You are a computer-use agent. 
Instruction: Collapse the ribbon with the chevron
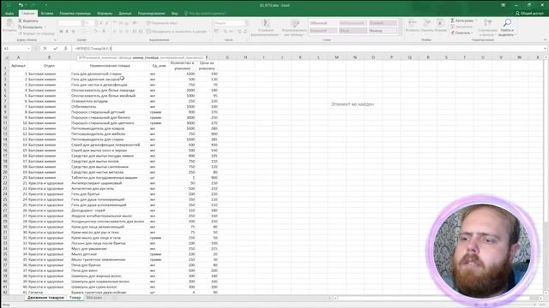click(545, 40)
